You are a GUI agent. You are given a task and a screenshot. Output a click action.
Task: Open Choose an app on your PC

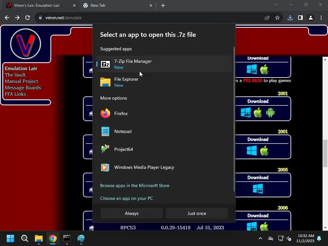coord(127,198)
